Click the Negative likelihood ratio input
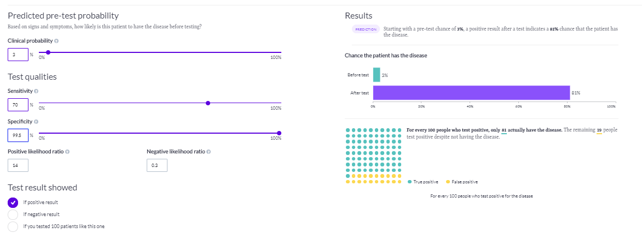 coord(157,165)
